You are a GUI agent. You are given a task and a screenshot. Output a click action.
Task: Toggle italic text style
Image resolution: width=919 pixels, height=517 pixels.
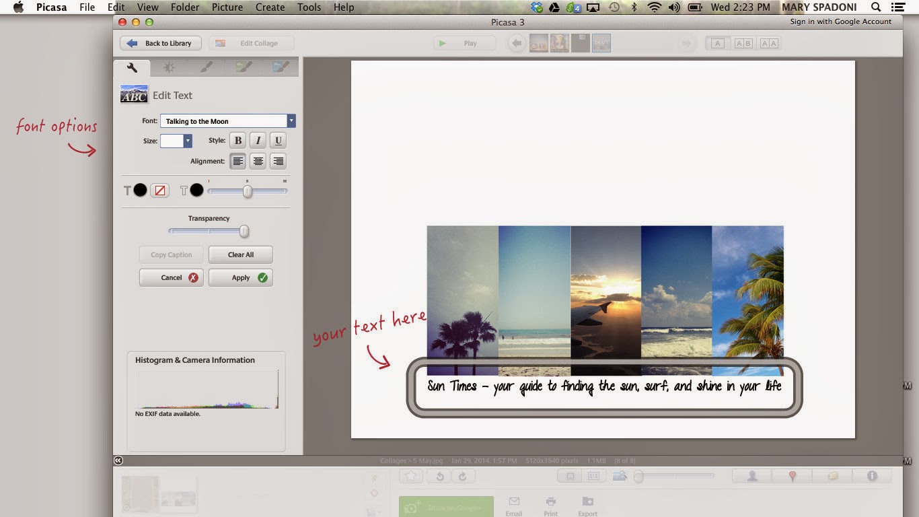tap(258, 140)
